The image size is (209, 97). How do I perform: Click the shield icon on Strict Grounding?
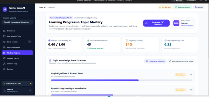176,7
